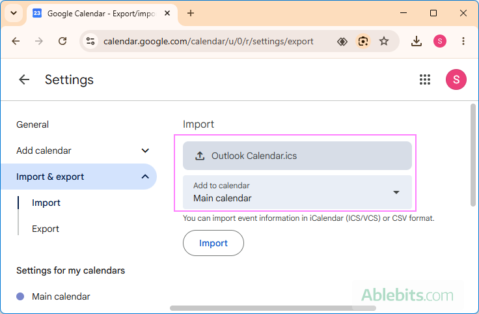Image resolution: width=479 pixels, height=314 pixels.
Task: Expand Add calendar chevron
Action: (145, 150)
